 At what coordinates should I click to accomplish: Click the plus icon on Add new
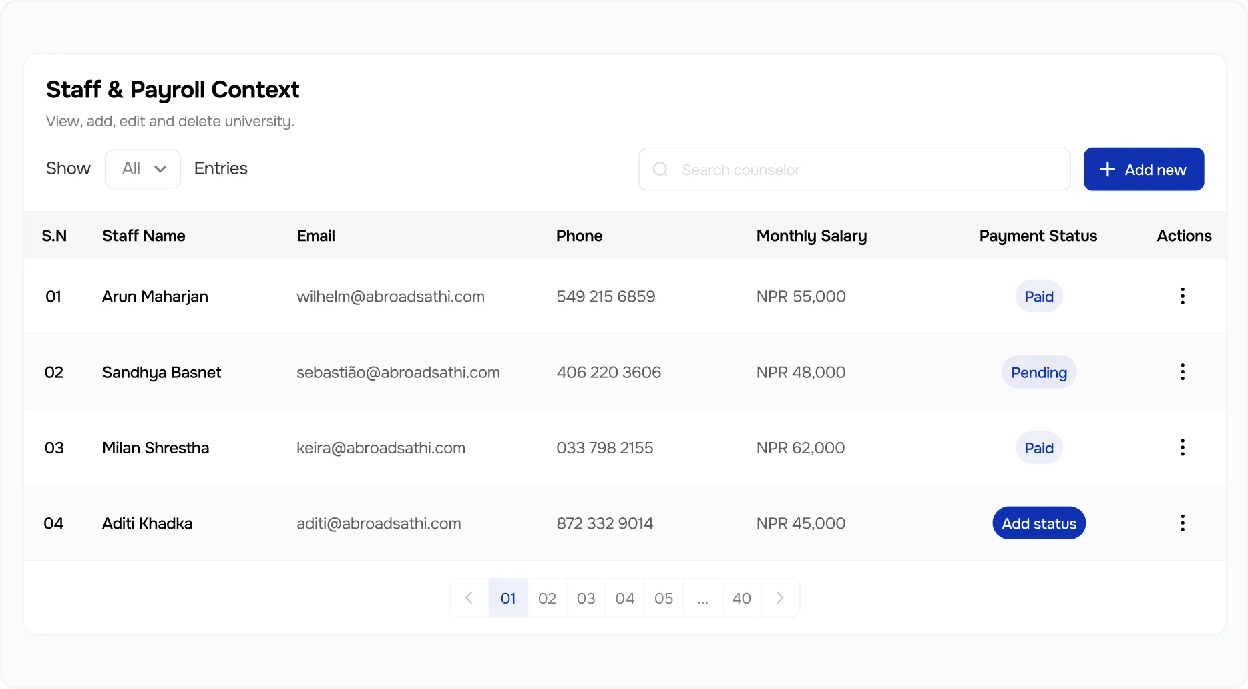tap(1108, 169)
